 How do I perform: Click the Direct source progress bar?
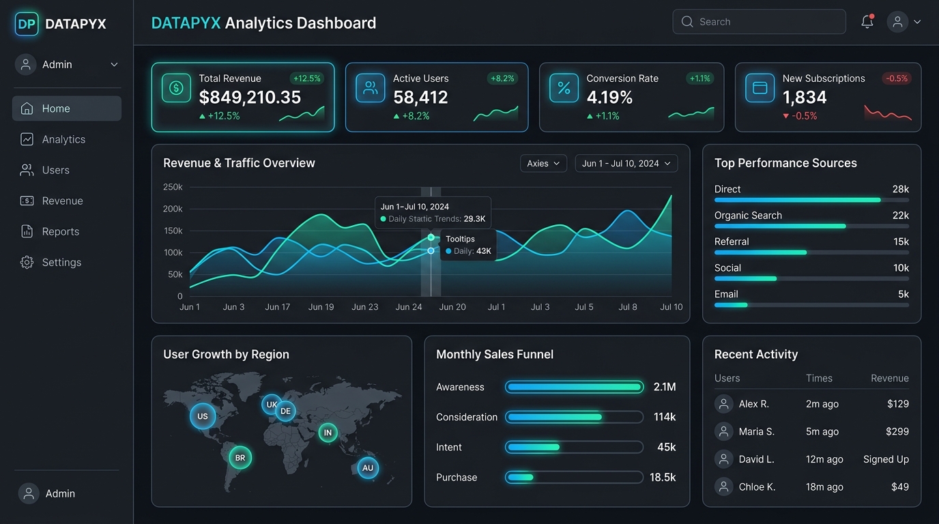[811, 200]
